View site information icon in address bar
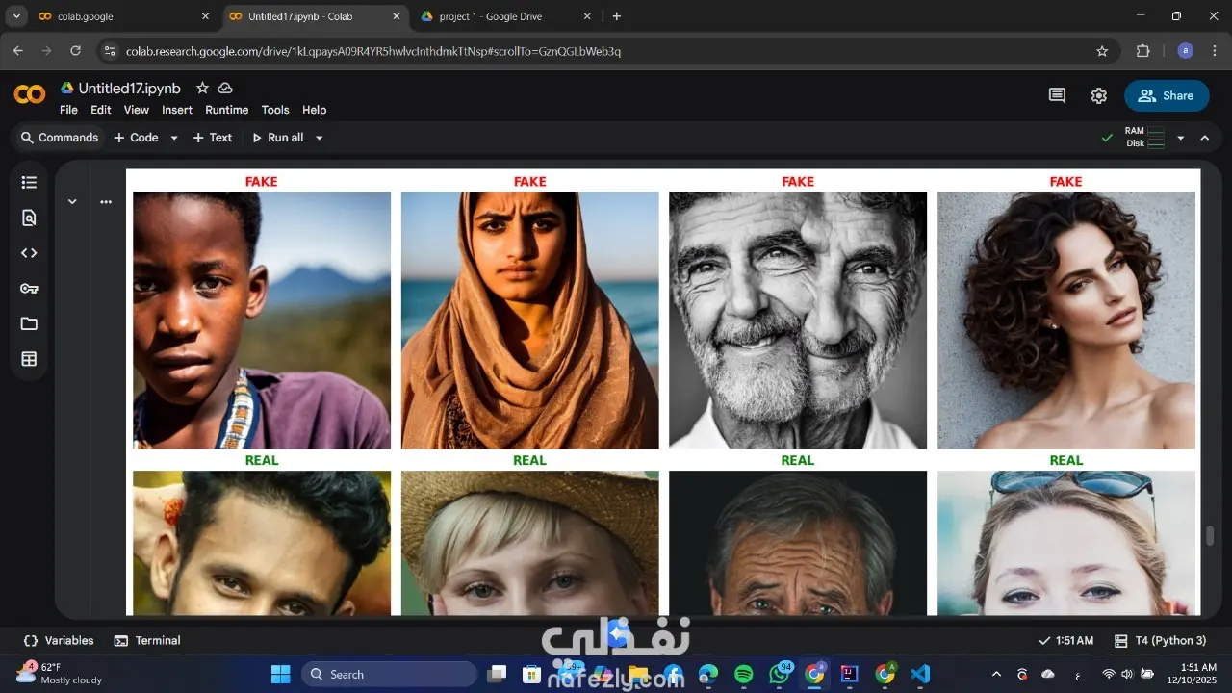The height and width of the screenshot is (693, 1232). click(x=109, y=51)
